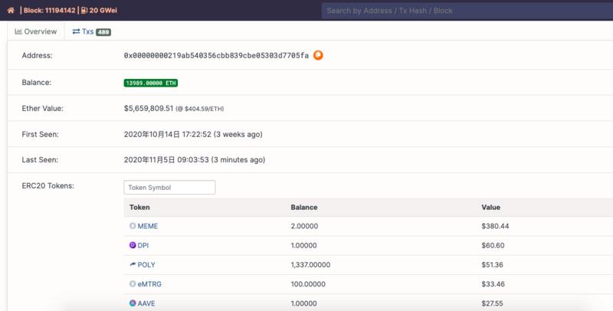Go to the home icon
Screen dimensions: 613x311
click(11, 11)
